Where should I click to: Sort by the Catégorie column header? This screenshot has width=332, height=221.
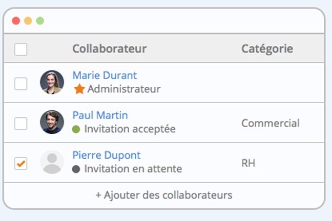click(x=267, y=49)
